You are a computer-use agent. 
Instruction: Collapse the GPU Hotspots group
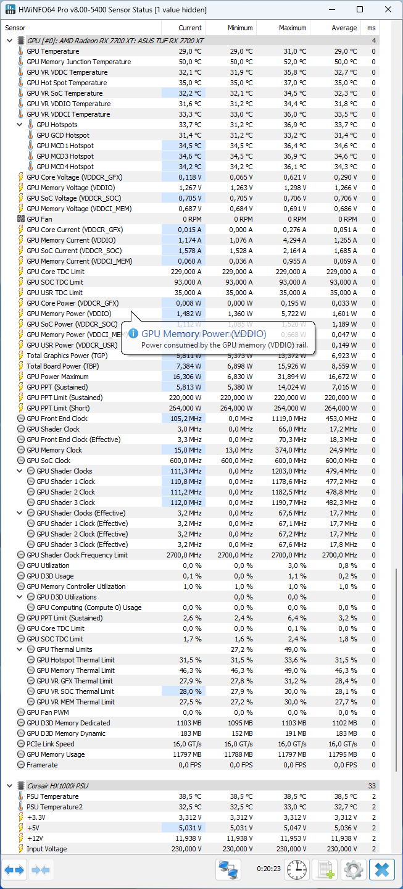20,125
